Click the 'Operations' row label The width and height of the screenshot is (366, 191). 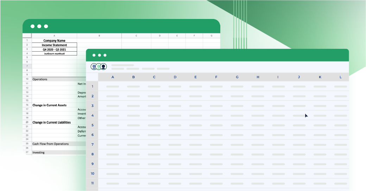pyautogui.click(x=40, y=79)
